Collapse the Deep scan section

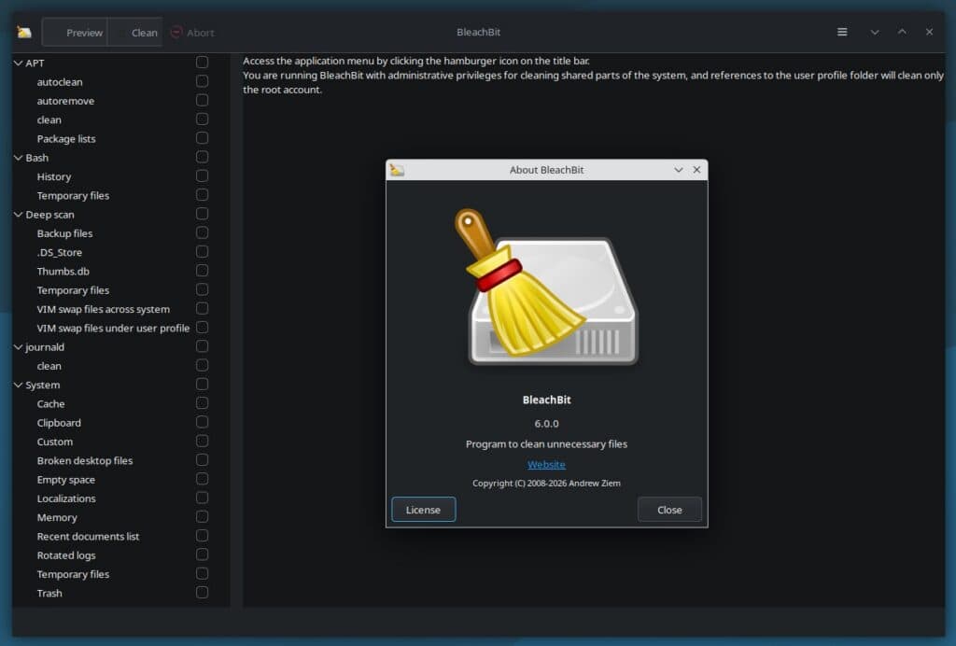pos(17,214)
